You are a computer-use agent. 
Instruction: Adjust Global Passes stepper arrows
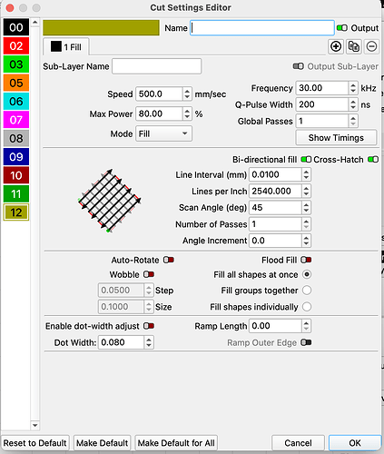[x=353, y=121]
